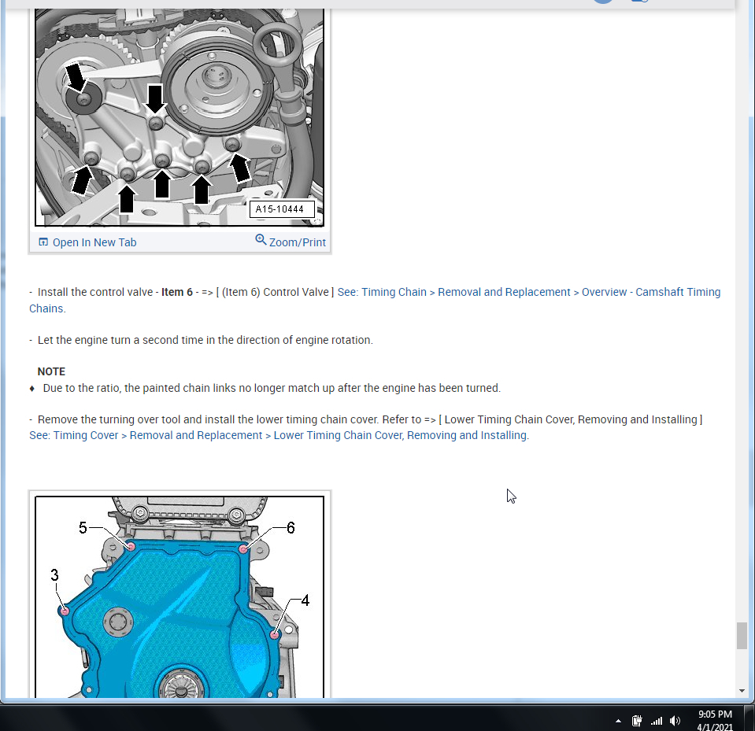Click the blue timing chain cover illustration

point(179,596)
